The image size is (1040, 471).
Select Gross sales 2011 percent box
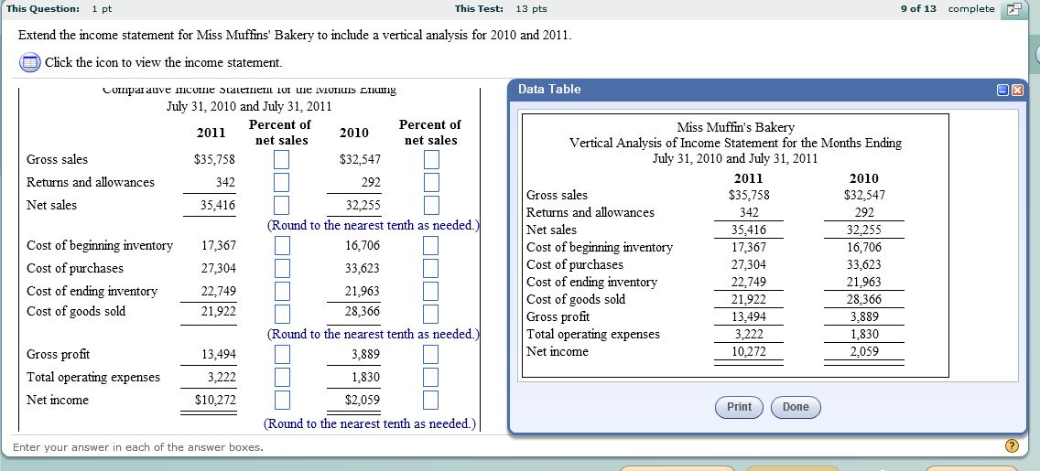[x=282, y=160]
